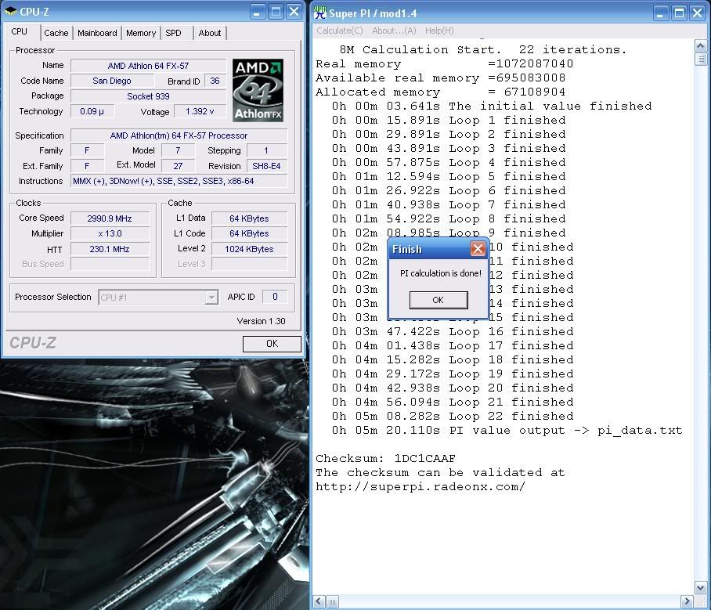
Task: Open the About tab in CPU-Z
Action: click(x=210, y=33)
